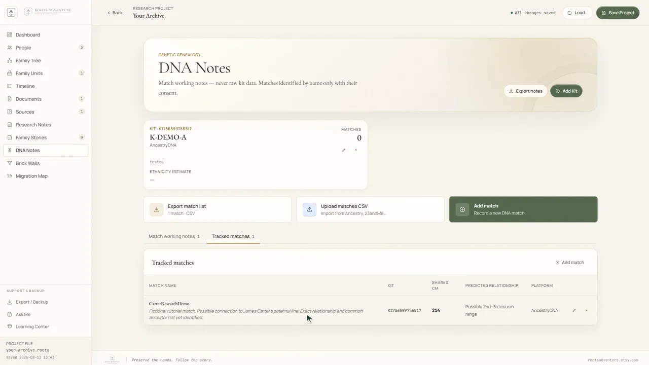The width and height of the screenshot is (649, 365).
Task: Click the Export match list download icon
Action: [156, 209]
